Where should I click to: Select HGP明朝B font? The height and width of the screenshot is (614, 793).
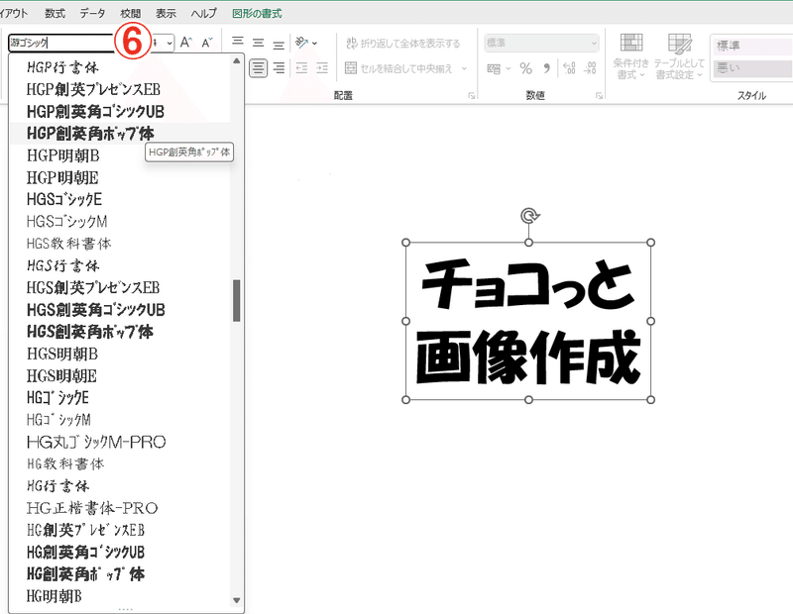point(119,155)
